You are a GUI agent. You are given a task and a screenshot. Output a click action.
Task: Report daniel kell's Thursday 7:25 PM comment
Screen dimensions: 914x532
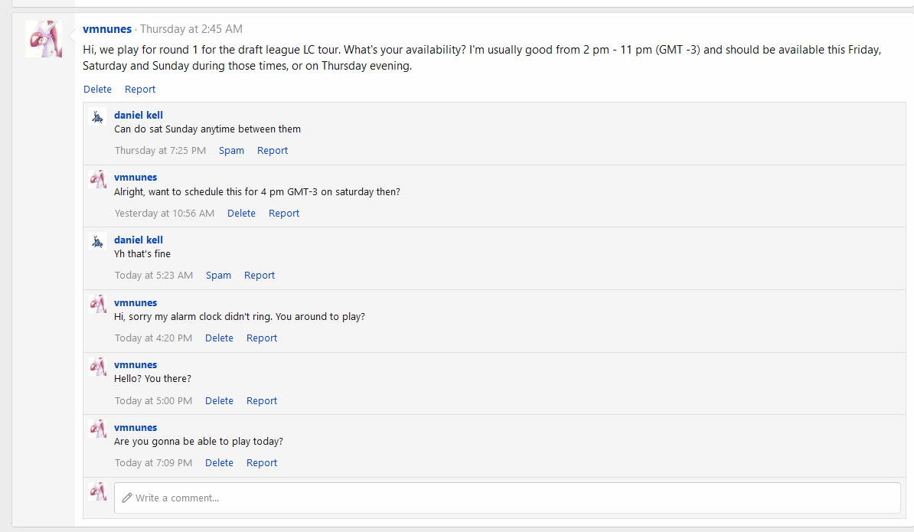coord(273,150)
